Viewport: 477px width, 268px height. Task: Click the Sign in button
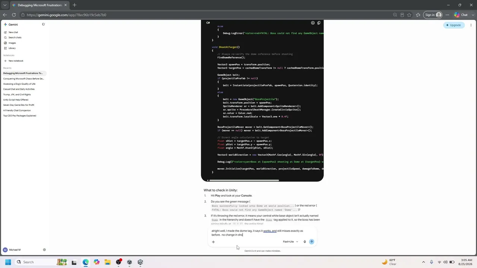point(433,15)
